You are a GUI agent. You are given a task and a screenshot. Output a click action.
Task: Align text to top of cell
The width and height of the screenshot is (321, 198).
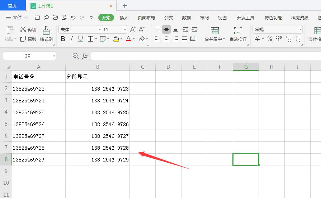click(x=157, y=29)
